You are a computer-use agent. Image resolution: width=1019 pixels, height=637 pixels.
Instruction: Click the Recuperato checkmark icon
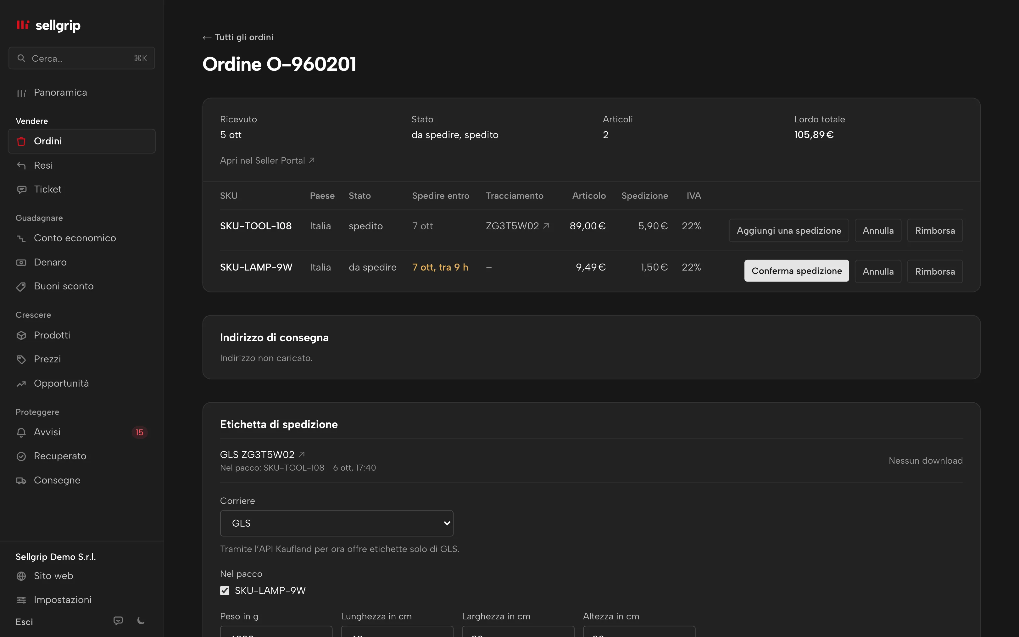pos(21,456)
